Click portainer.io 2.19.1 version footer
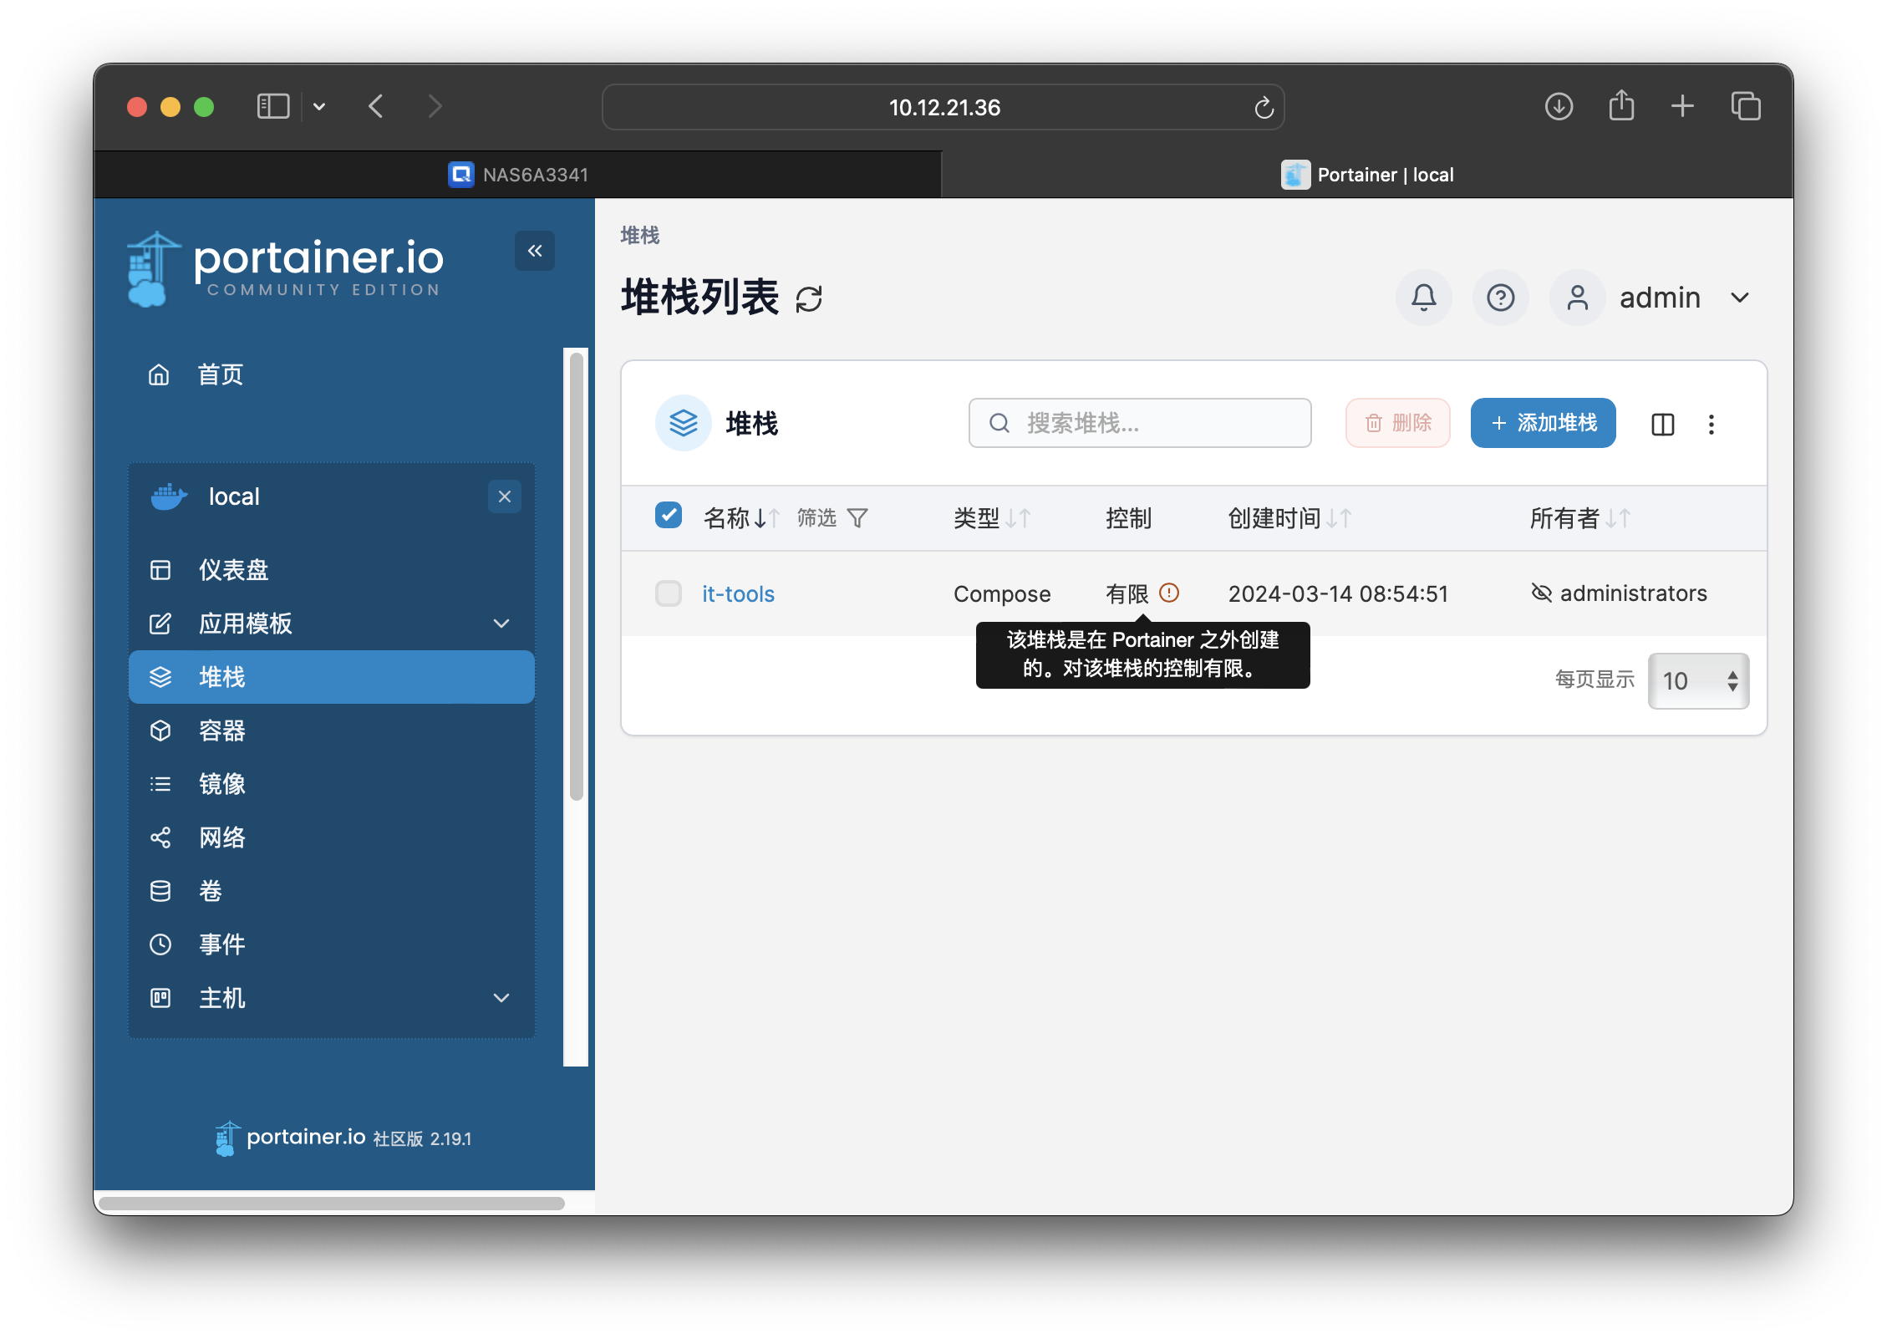Image resolution: width=1887 pixels, height=1339 pixels. click(343, 1138)
